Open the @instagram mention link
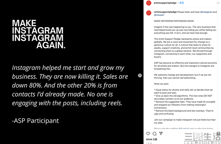Image resolution: width=221 pixels, height=144 pixels. (x=206, y=12)
